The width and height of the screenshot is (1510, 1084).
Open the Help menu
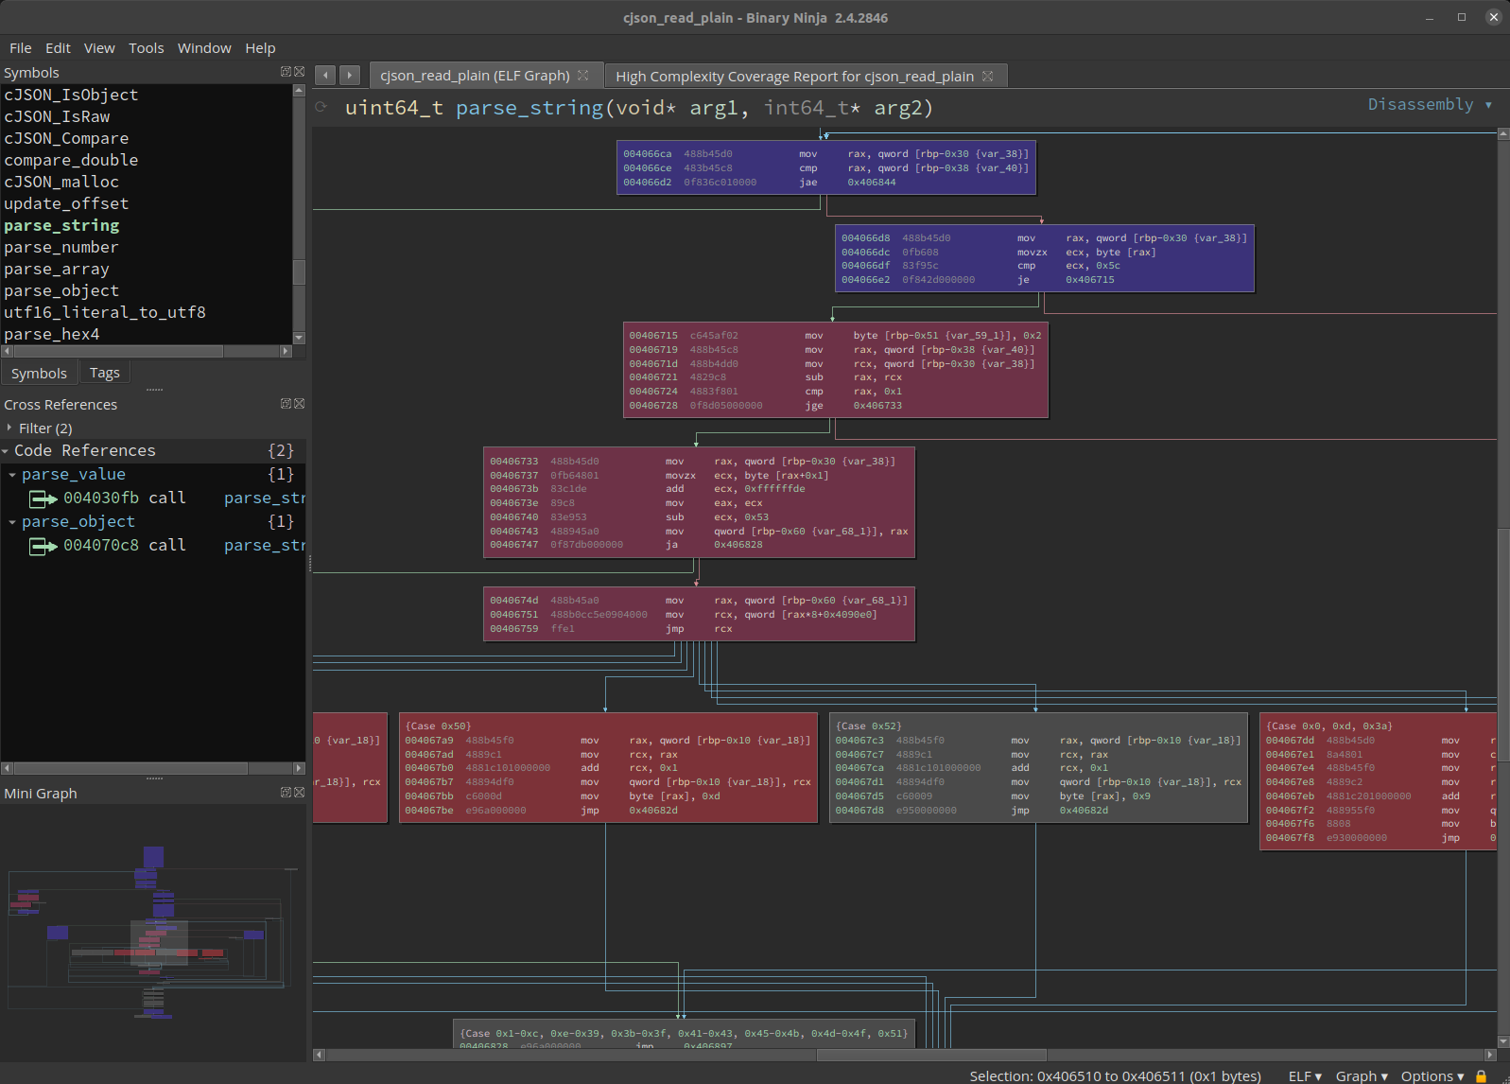pos(260,48)
